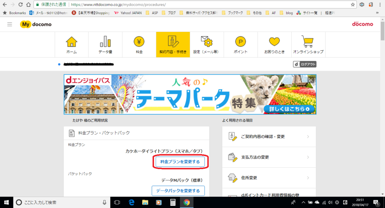Click the house icon beside 住所変更
Viewport: 385px width, 208px height.
pyautogui.click(x=232, y=178)
